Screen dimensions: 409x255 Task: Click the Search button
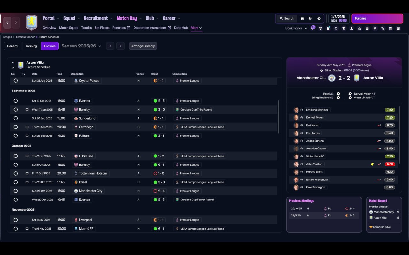[x=287, y=18]
